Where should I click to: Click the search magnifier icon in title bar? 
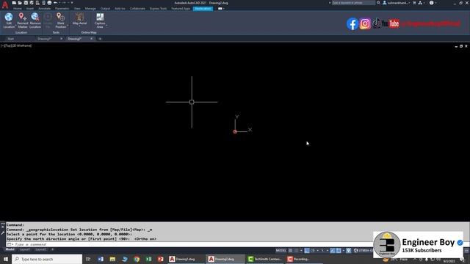[379, 3]
